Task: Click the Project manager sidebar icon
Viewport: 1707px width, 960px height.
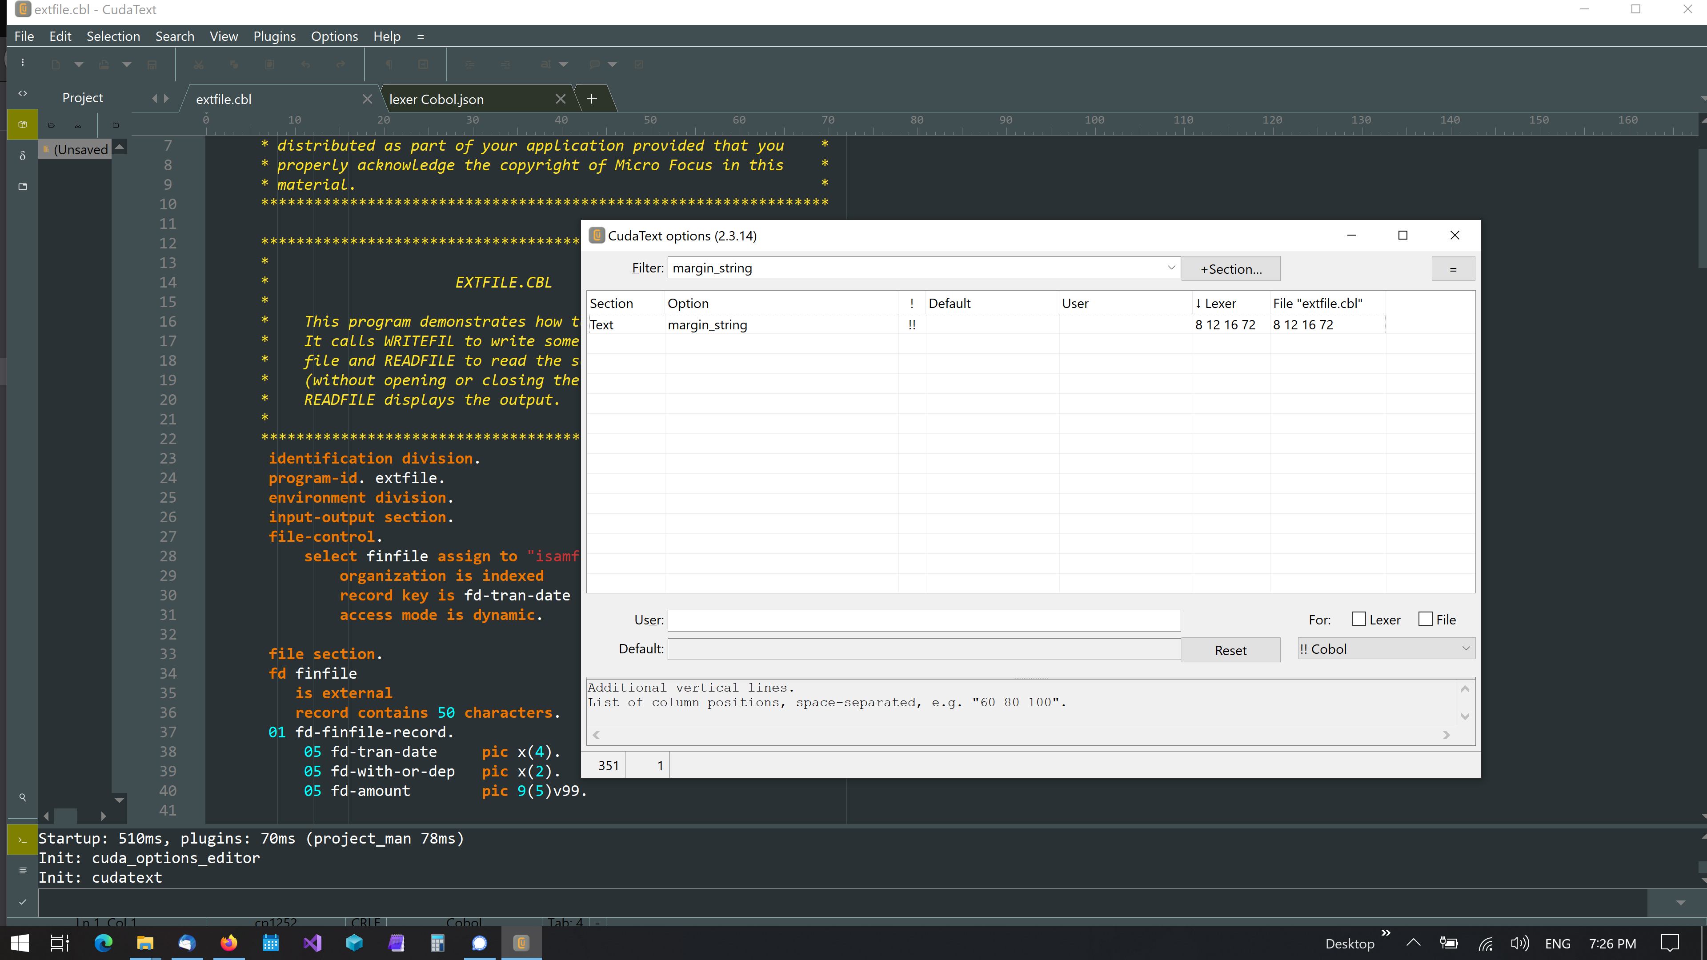Action: click(x=23, y=124)
